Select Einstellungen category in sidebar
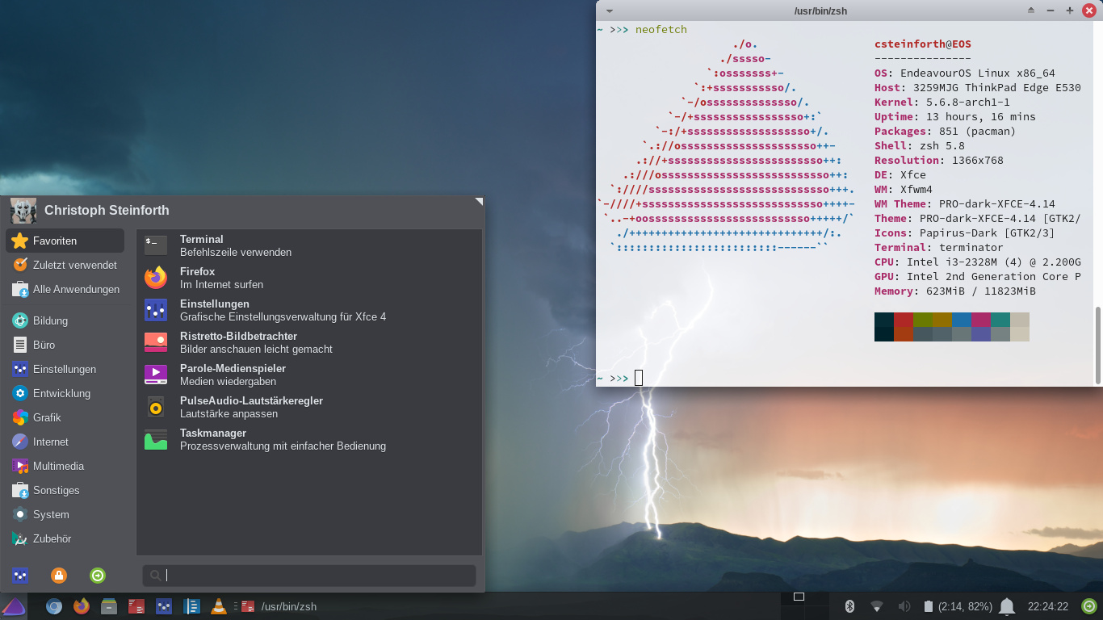1103x620 pixels. (65, 369)
